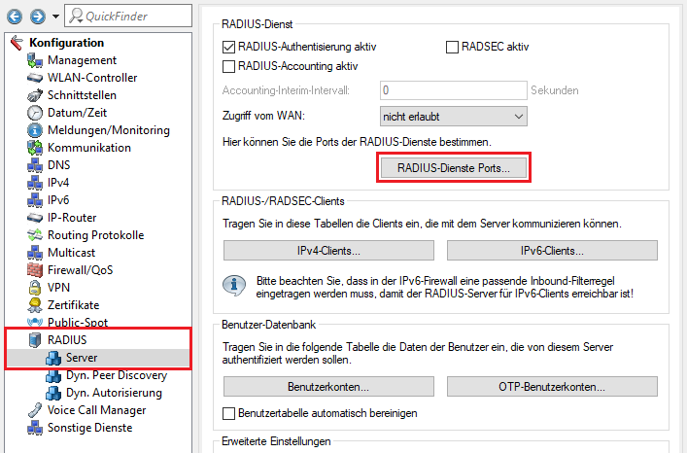Click the Voice Call Manager phone icon
The width and height of the screenshot is (687, 453).
35,410
